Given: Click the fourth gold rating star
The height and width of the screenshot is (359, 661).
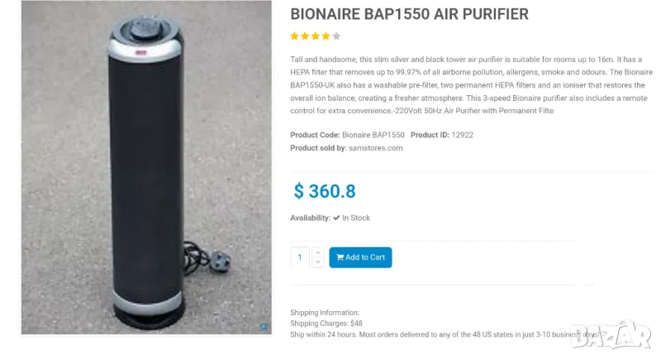Looking at the screenshot, I should point(326,36).
